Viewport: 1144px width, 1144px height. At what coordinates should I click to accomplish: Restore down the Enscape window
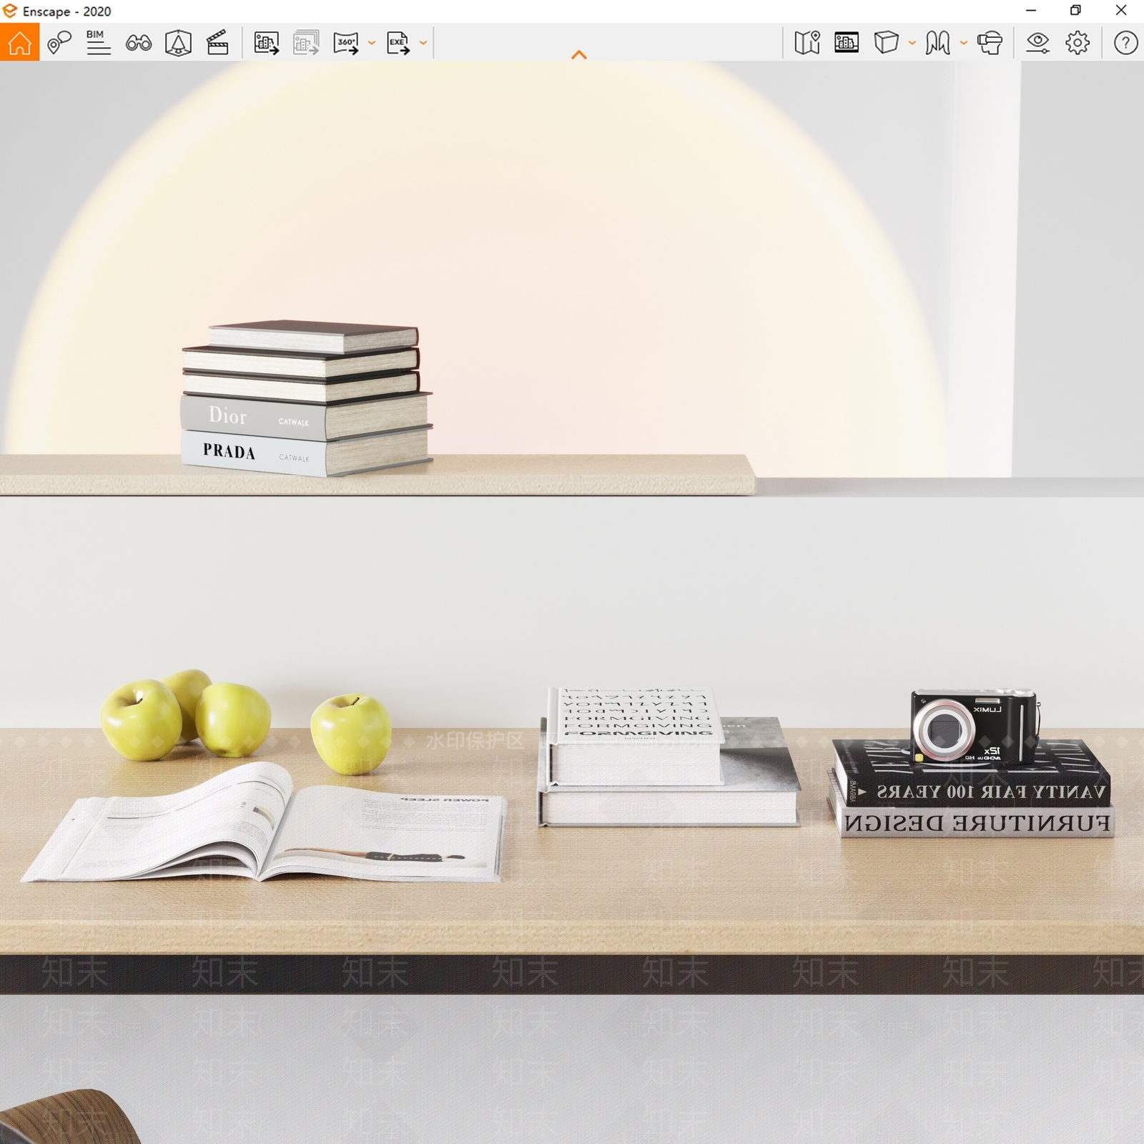point(1075,11)
